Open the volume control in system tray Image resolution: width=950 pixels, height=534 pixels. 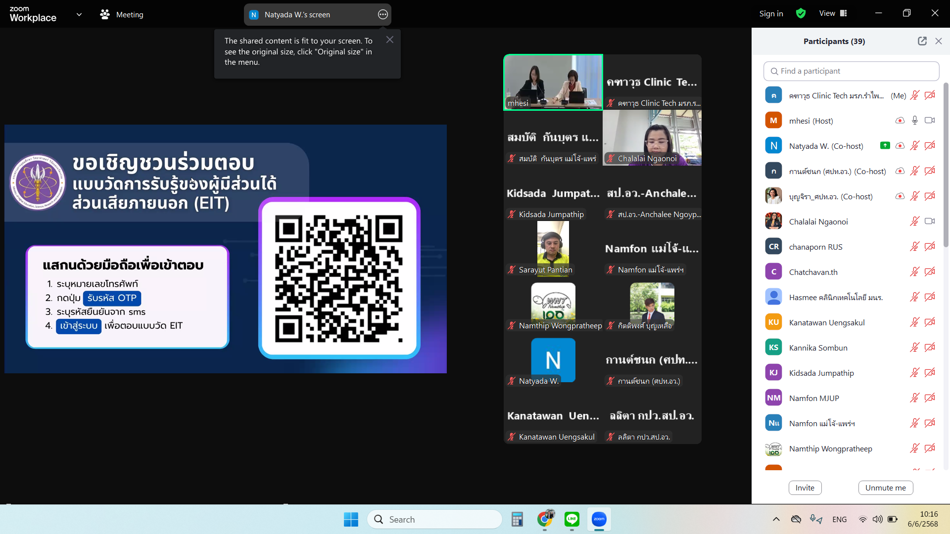[877, 519]
